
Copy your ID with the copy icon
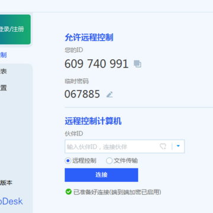click(137, 64)
